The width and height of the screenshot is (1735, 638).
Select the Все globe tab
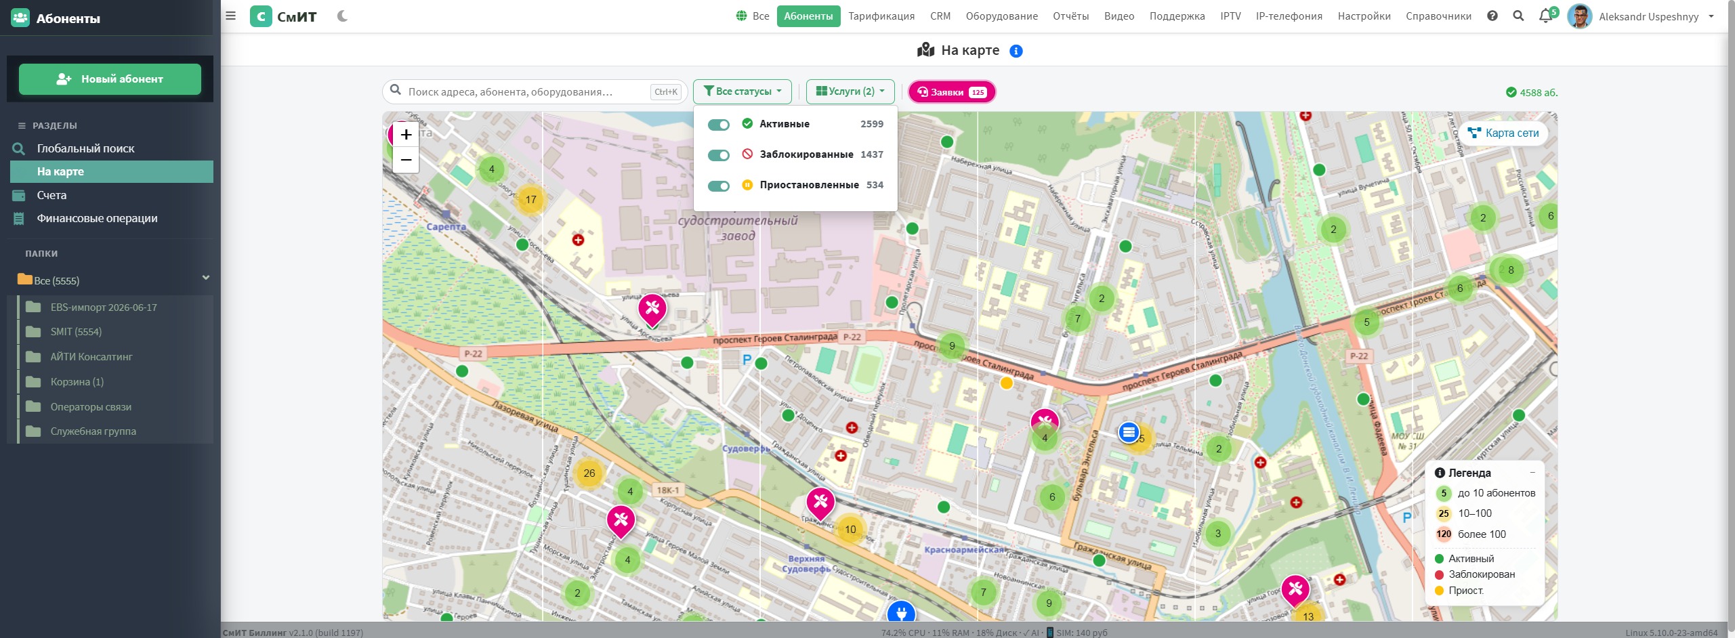[753, 16]
